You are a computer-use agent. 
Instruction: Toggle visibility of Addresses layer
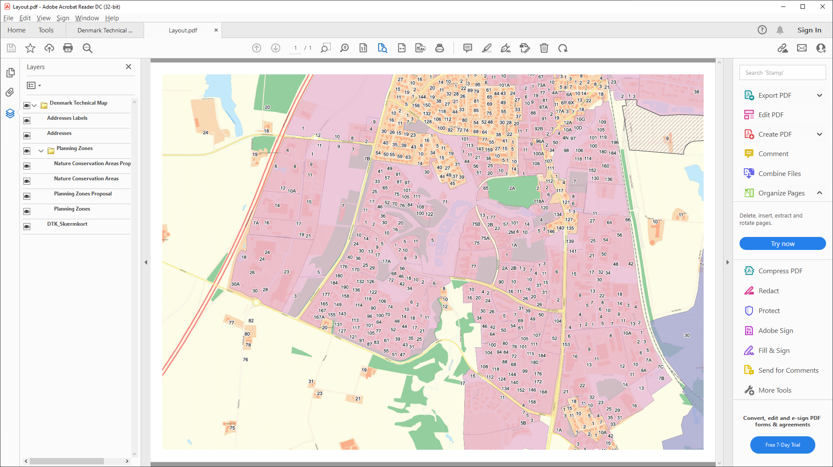point(27,136)
